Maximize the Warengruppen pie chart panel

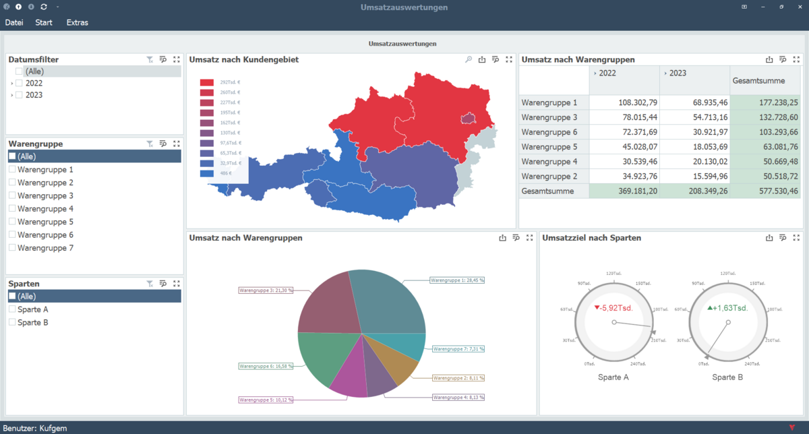(x=529, y=238)
